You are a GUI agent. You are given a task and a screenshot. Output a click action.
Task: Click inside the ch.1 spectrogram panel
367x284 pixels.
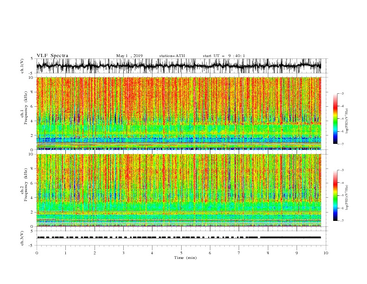tap(178, 113)
